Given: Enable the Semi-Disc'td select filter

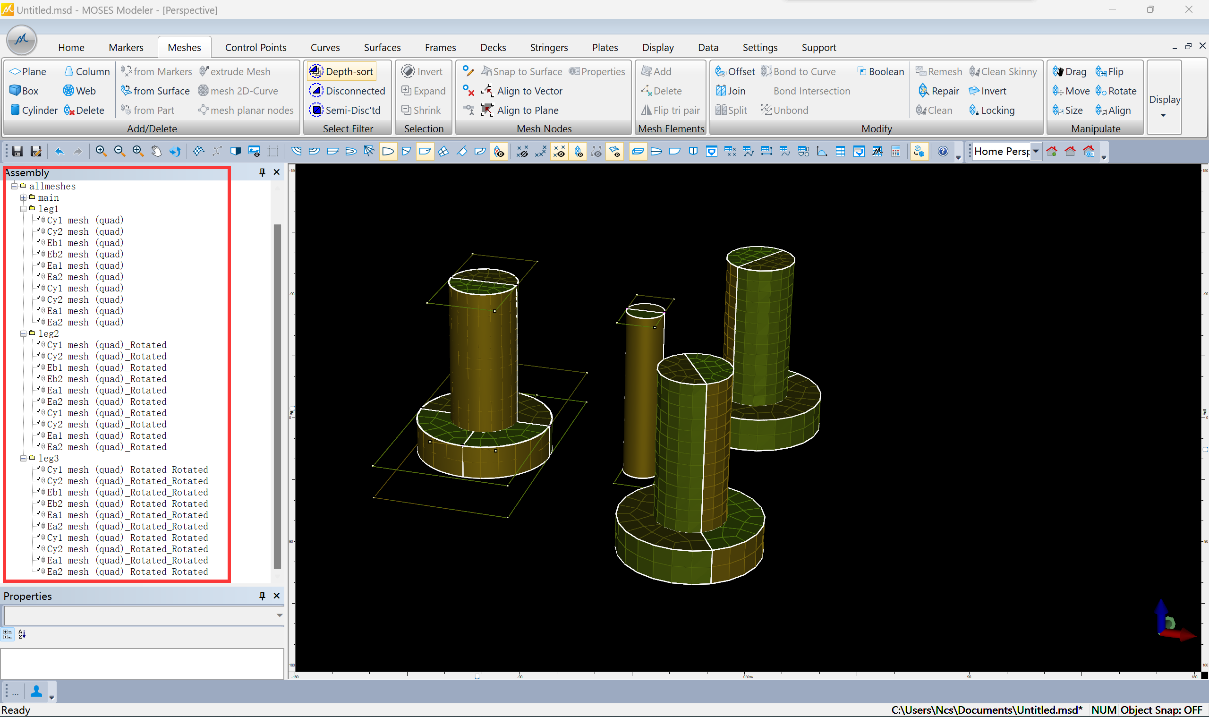Looking at the screenshot, I should click(x=345, y=110).
